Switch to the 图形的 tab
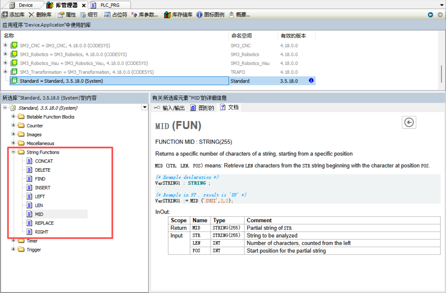446x293 pixels. click(x=202, y=108)
